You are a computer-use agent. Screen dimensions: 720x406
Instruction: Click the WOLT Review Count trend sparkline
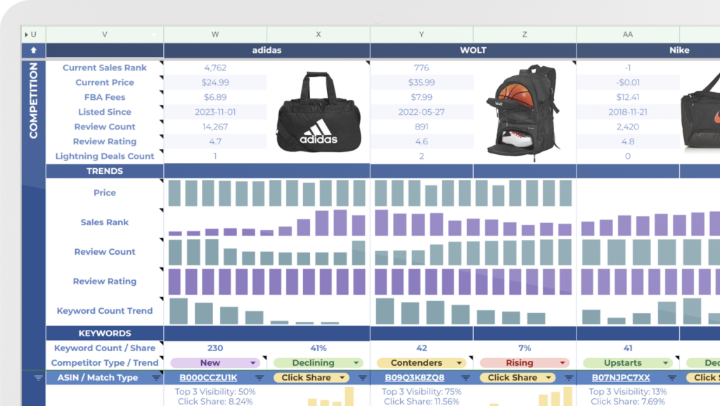pyautogui.click(x=473, y=252)
